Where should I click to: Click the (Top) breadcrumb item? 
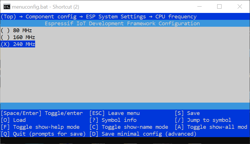[8, 17]
